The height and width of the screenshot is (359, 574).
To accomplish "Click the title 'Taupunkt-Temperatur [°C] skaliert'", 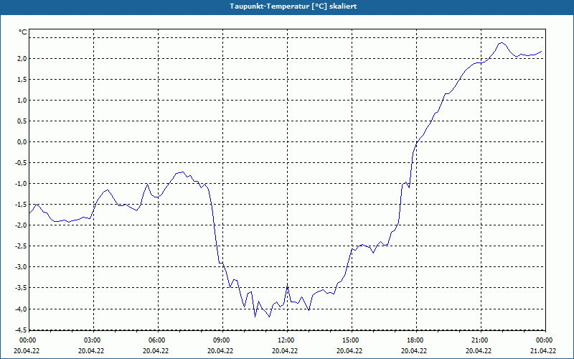I will pos(293,6).
